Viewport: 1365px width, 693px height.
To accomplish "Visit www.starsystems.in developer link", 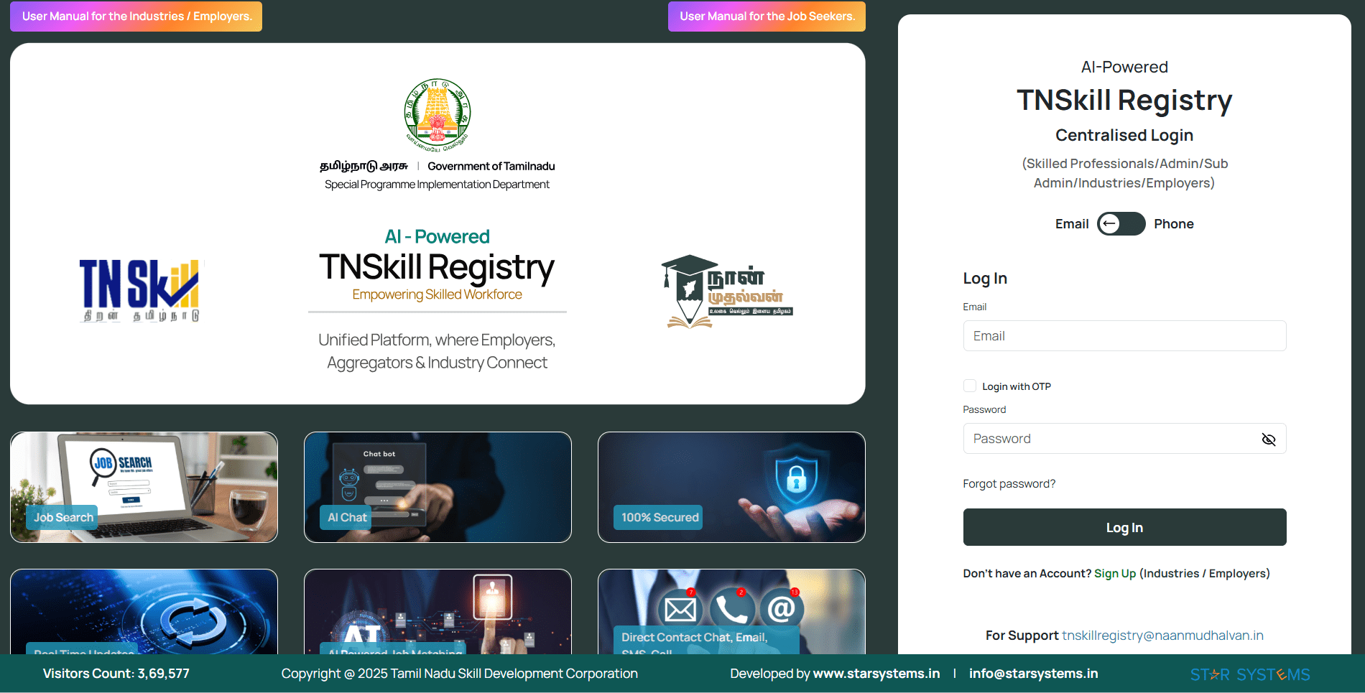I will [x=876, y=674].
